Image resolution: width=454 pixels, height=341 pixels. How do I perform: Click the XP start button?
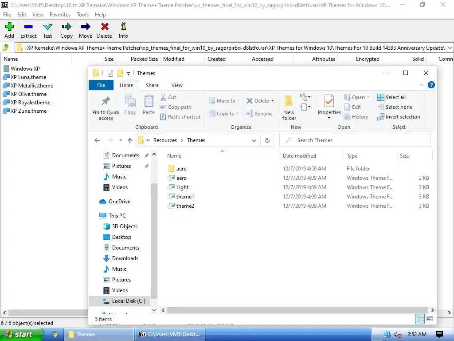tap(21, 334)
